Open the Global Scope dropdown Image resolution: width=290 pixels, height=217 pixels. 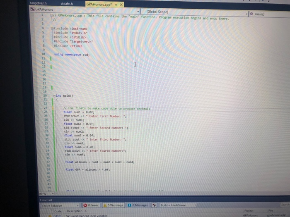(x=247, y=14)
